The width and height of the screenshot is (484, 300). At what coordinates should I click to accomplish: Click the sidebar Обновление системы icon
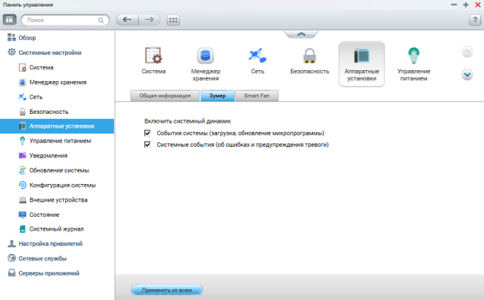point(22,170)
